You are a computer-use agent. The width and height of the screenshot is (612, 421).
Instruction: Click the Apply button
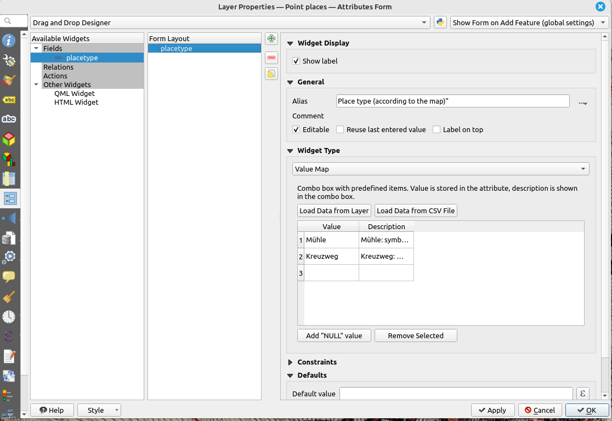(492, 410)
